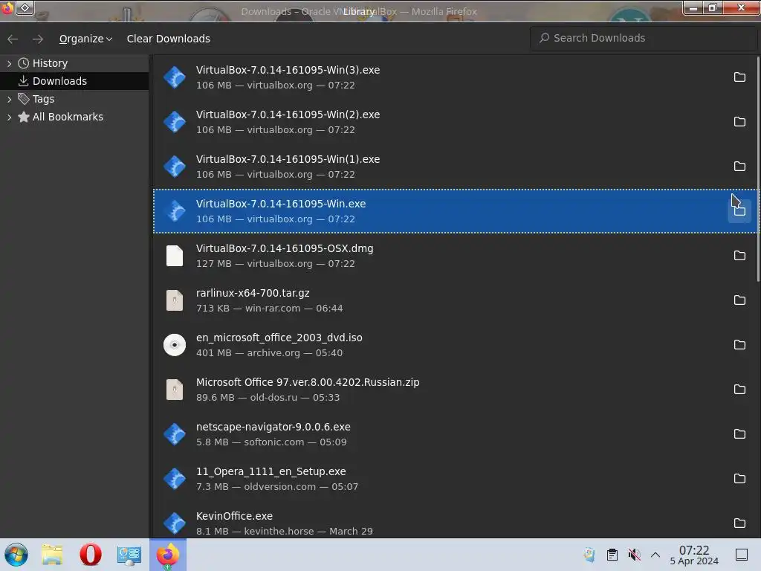Show netscape-navigator-9.0.0.6.exe in folder
The height and width of the screenshot is (571, 761).
tap(739, 434)
